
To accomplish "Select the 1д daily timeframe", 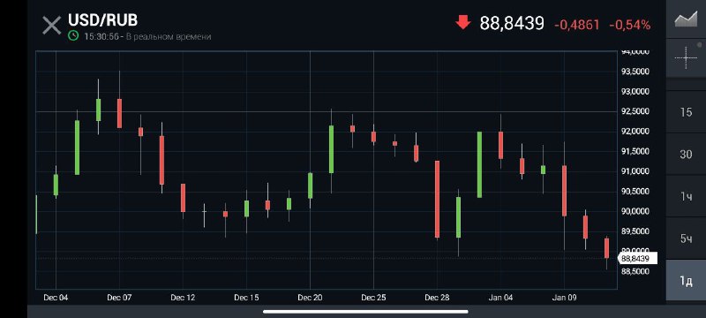I will 686,281.
